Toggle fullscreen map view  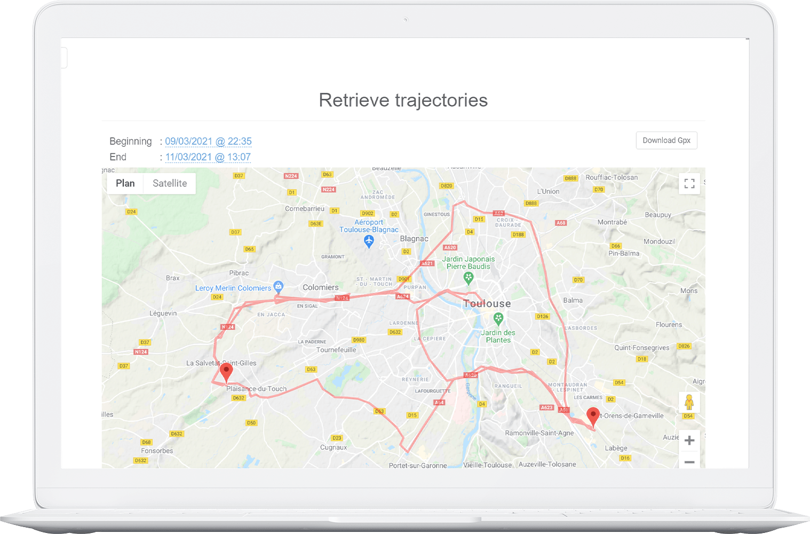689,184
